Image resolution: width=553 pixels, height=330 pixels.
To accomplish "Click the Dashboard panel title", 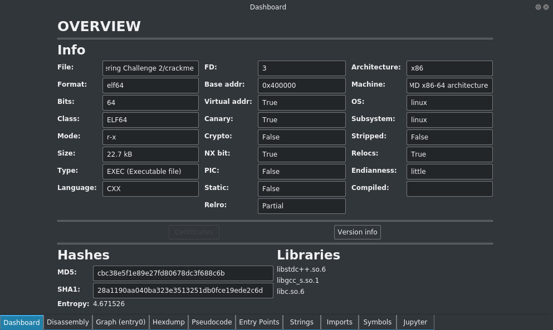I will coord(268,7).
